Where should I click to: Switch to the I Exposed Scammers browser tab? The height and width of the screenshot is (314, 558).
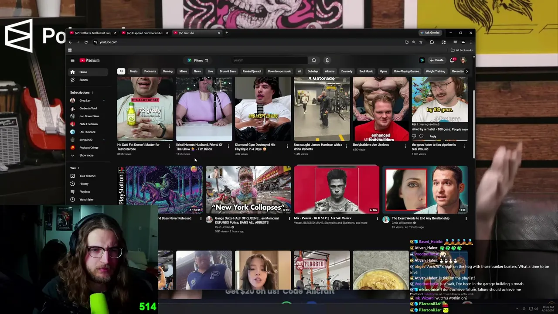coord(144,33)
